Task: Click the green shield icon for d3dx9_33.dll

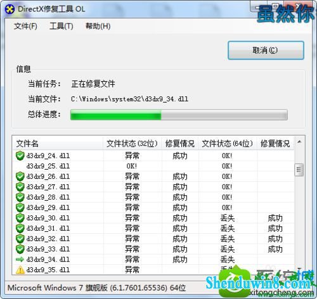Action: (20, 249)
